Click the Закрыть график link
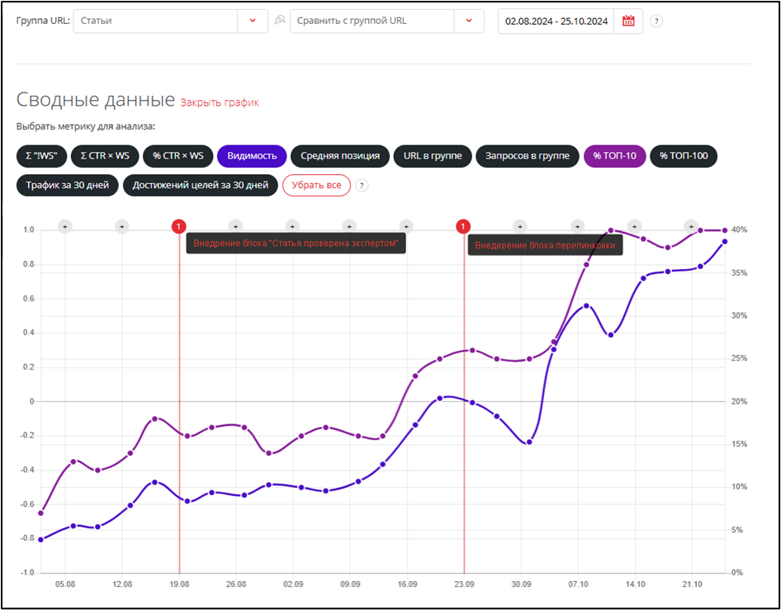Screen dimensions: 781x610 tap(220, 103)
